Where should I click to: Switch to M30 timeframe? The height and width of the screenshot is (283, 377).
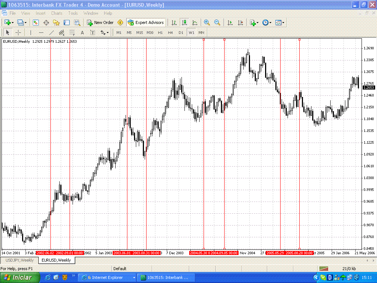[150, 32]
